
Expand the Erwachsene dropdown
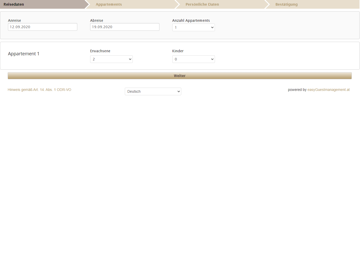point(111,59)
